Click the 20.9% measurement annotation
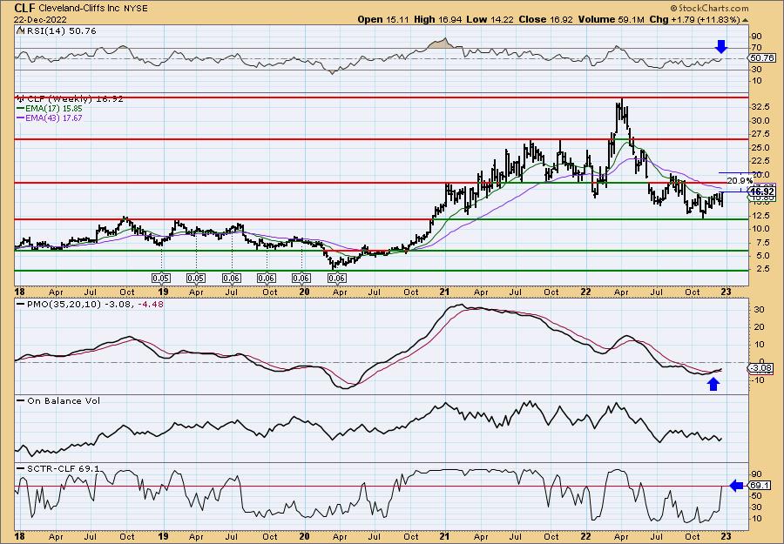Image resolution: width=784 pixels, height=544 pixels. 740,180
